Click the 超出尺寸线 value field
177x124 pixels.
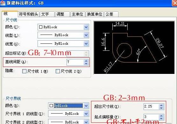[x=151, y=107]
